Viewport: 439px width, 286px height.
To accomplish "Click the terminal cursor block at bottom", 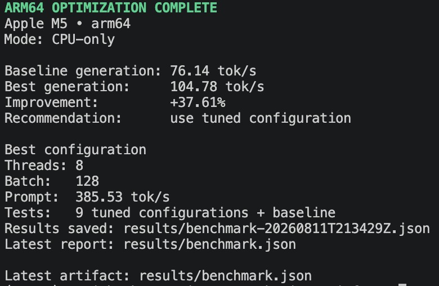I will point(402,285).
